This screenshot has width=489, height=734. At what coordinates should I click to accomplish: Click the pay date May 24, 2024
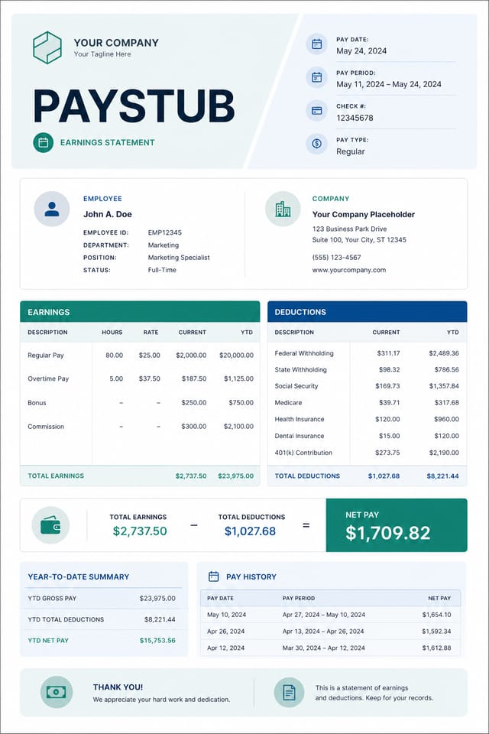click(361, 51)
